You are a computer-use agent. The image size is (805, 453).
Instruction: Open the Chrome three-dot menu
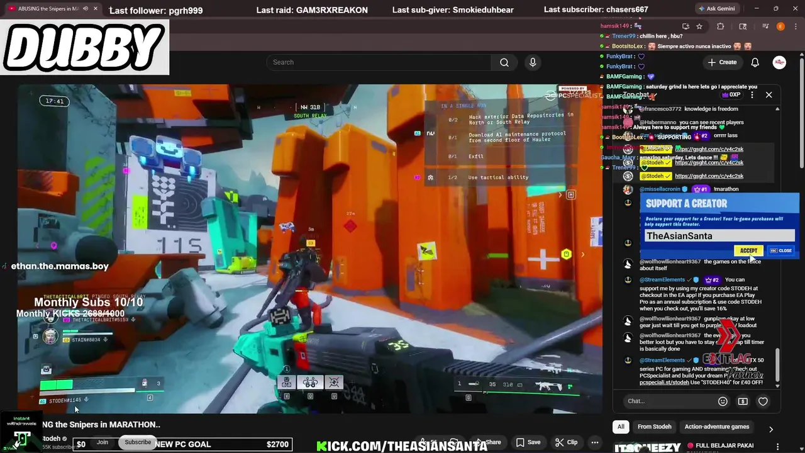point(796,26)
